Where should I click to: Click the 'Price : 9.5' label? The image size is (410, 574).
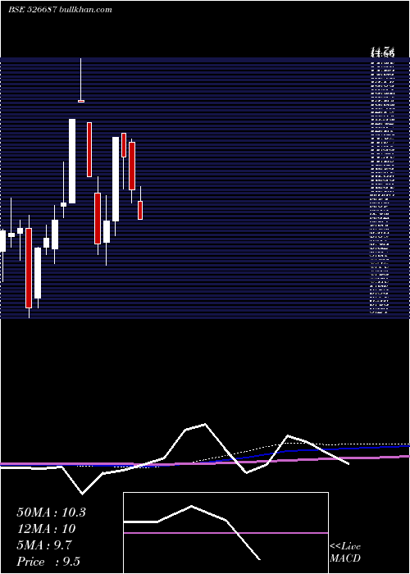48,562
